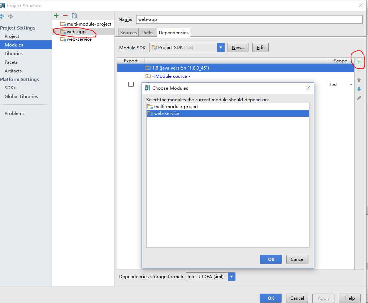Toggle the Export checkbox for dependency

pos(131,84)
